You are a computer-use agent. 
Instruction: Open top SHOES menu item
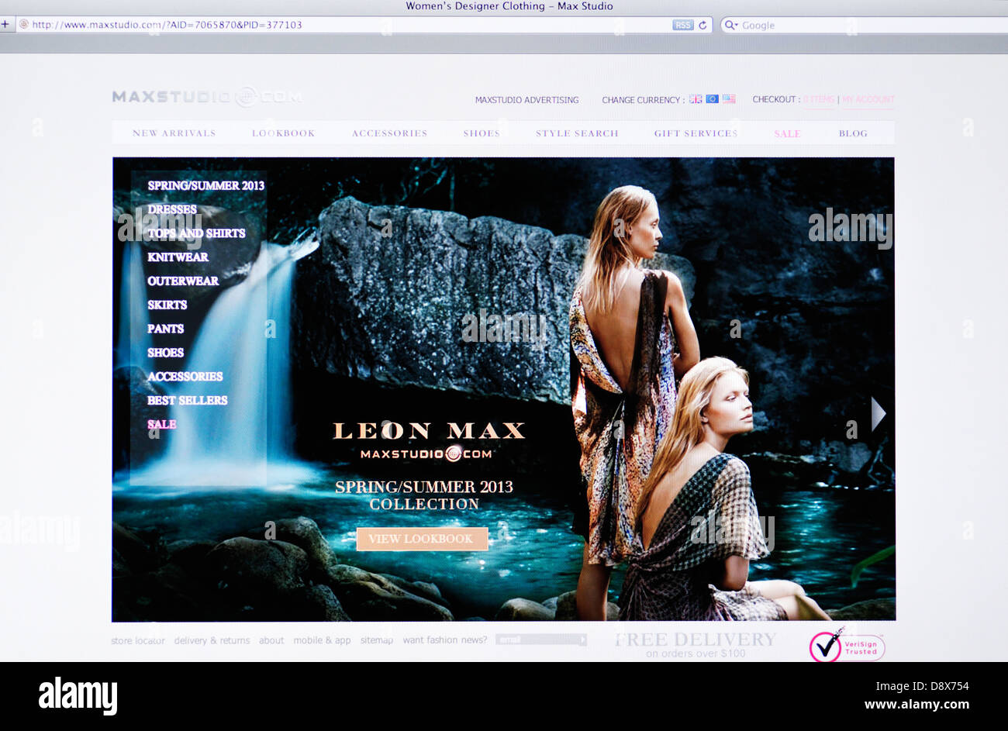(x=482, y=133)
